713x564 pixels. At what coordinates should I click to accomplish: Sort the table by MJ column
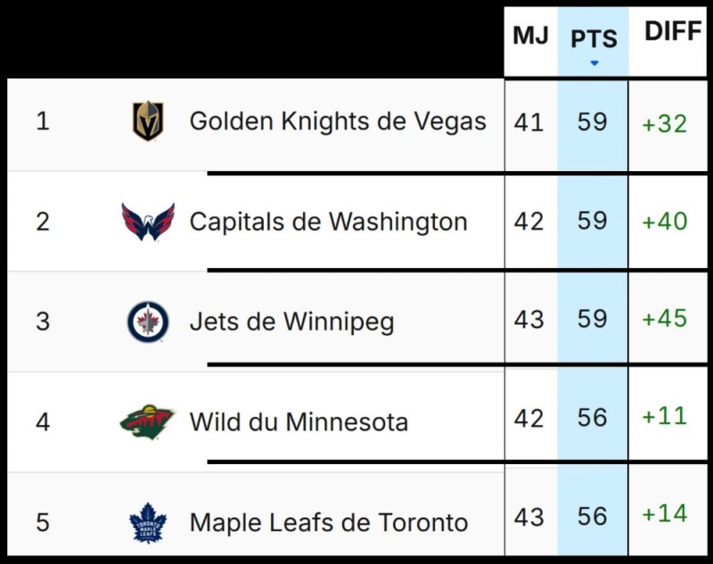pyautogui.click(x=529, y=34)
